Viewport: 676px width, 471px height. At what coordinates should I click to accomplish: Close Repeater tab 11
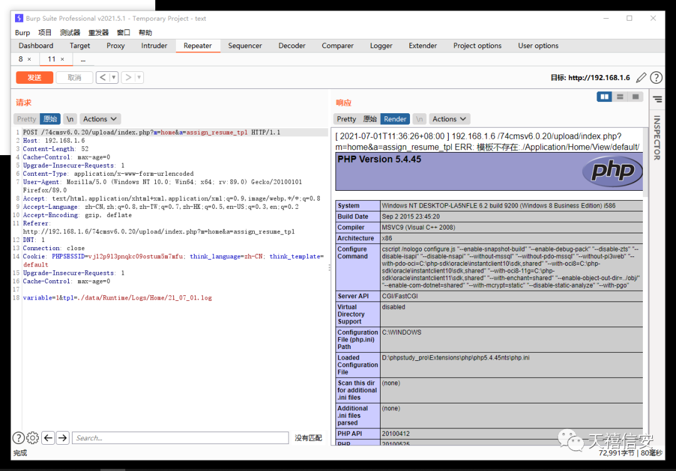[x=63, y=59]
